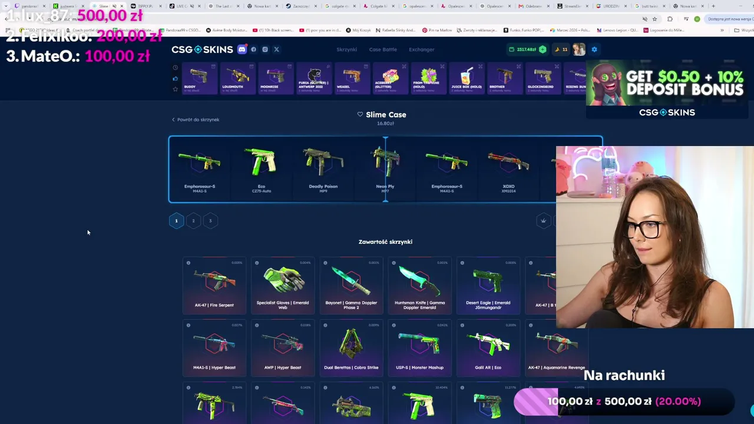
Task: Select 1 case to open
Action: [176, 221]
